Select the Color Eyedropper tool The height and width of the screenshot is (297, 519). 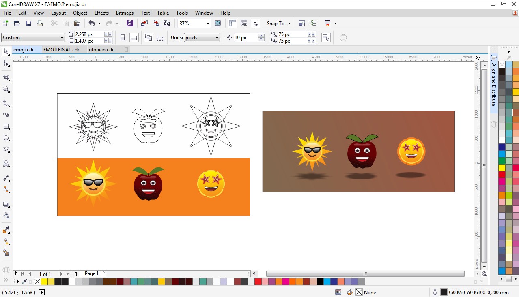pyautogui.click(x=6, y=230)
